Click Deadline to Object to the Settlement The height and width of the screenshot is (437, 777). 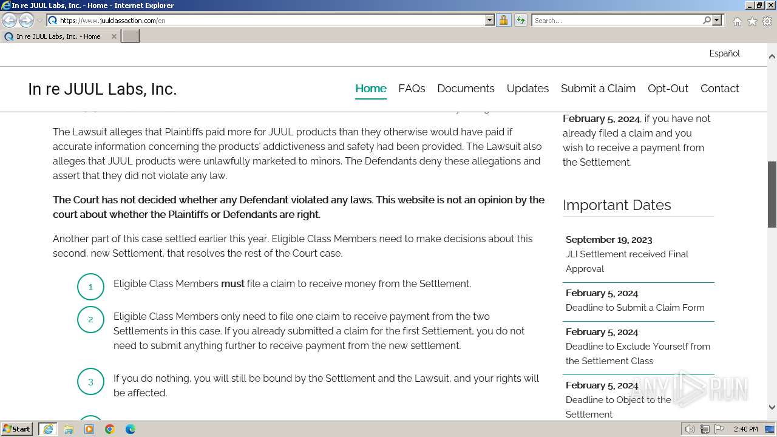coord(618,407)
